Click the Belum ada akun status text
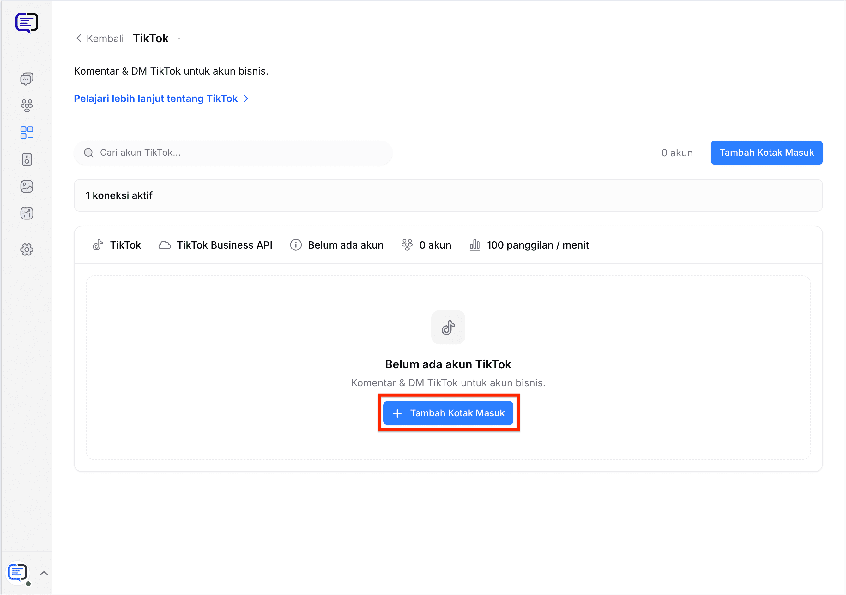This screenshot has height=595, width=846. click(346, 245)
